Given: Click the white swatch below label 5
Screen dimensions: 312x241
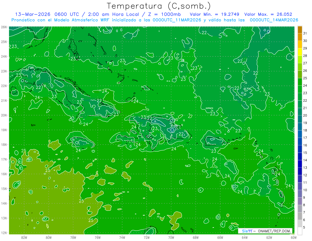Looking at the screenshot, I should pyautogui.click(x=300, y=231).
